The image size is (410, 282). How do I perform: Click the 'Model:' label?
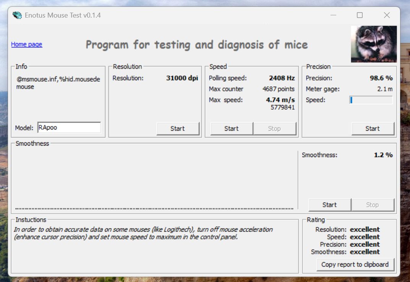24,128
